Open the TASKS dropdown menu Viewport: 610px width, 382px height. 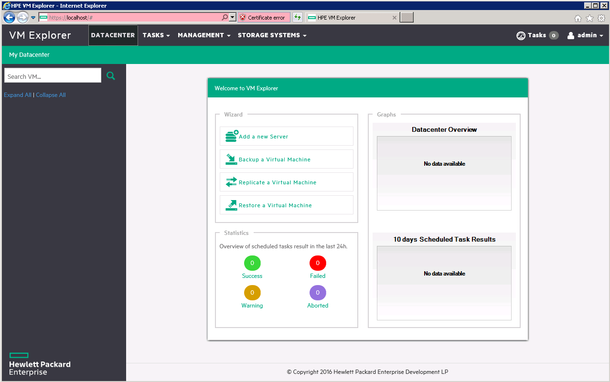click(x=156, y=35)
